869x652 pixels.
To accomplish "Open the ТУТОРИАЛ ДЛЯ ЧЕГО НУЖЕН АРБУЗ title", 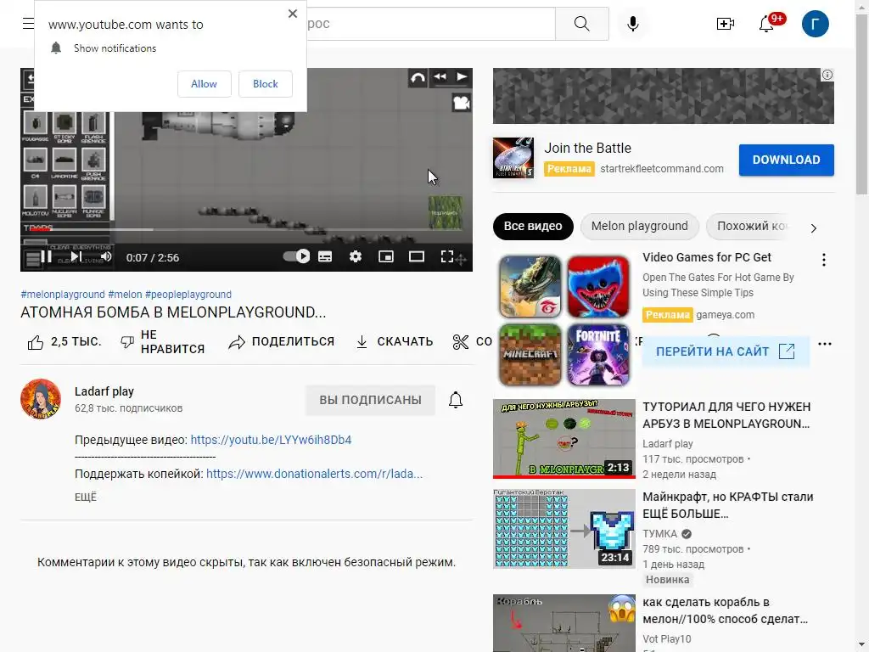I will [726, 414].
